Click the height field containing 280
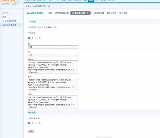This screenshot has height=138, width=160. coord(53,55)
